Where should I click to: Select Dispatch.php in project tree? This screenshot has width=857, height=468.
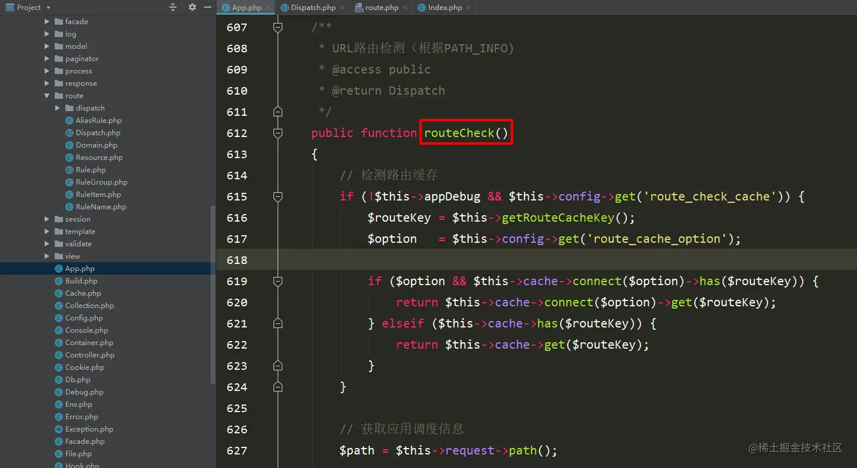(98, 133)
